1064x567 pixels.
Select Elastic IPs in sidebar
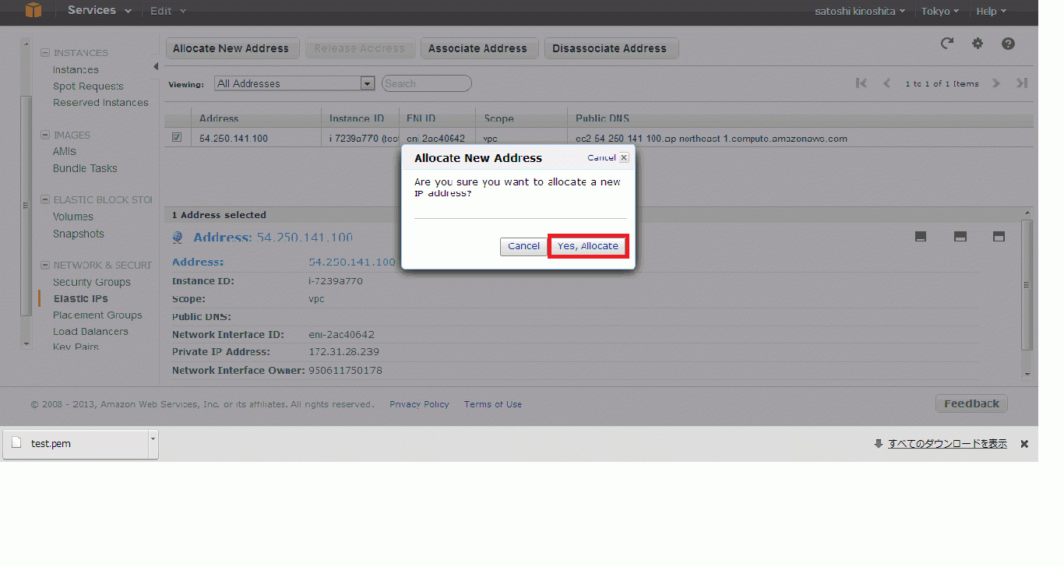(81, 298)
